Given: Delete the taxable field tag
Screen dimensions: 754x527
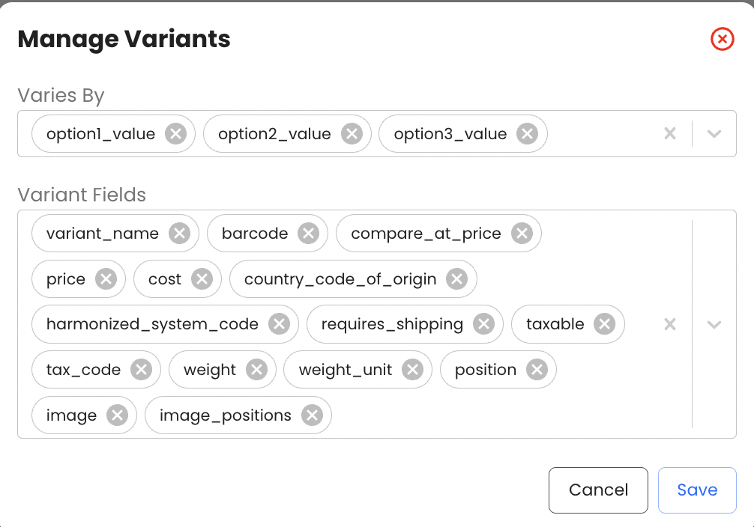Looking at the screenshot, I should (604, 324).
